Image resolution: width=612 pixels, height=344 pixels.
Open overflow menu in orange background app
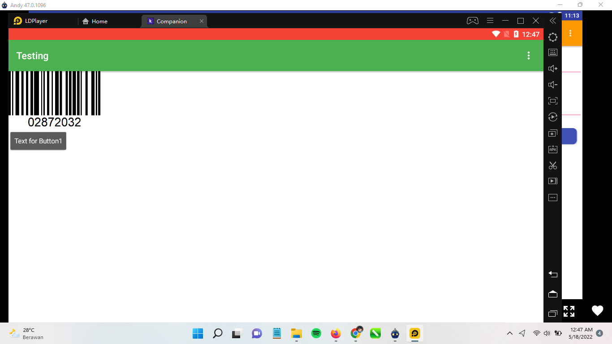[x=570, y=34]
